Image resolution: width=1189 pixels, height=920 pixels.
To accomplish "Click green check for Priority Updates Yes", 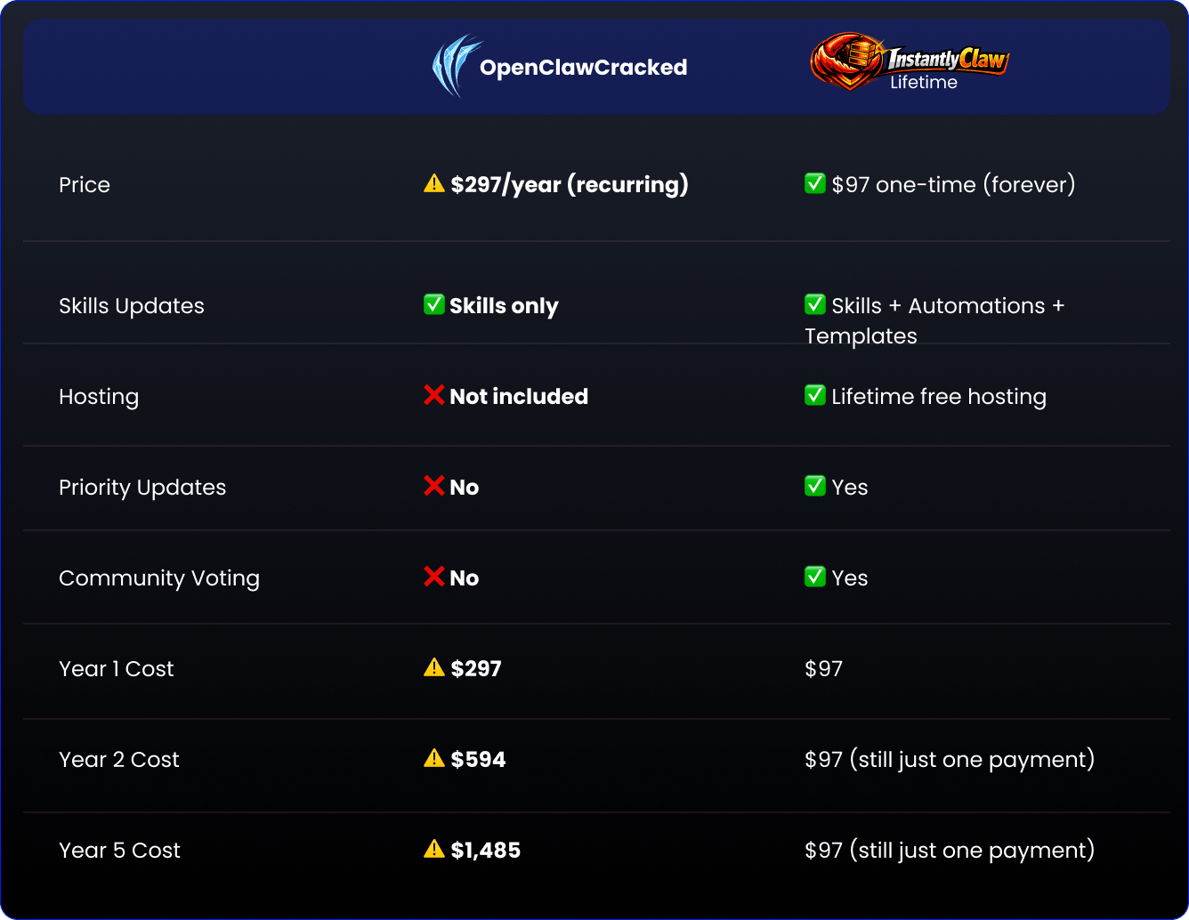I will coord(815,487).
